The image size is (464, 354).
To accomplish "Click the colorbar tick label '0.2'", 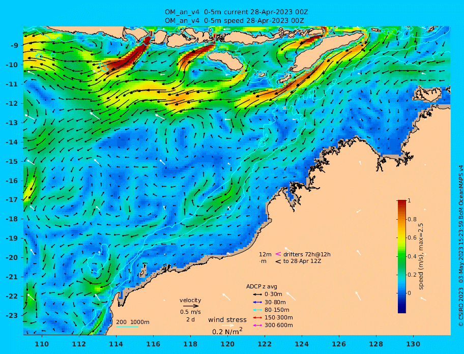I will click(x=412, y=275).
